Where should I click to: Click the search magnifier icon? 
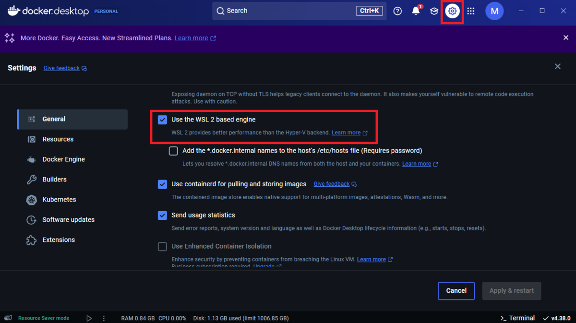220,11
